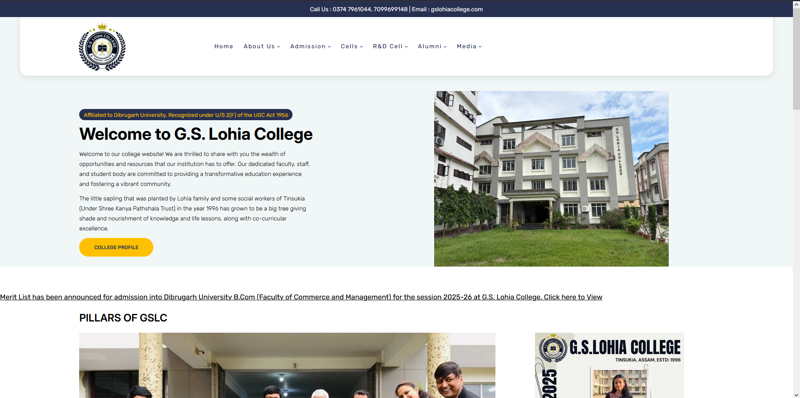Open the Pillars of GSLC group photo
800x398 pixels.
(287, 365)
